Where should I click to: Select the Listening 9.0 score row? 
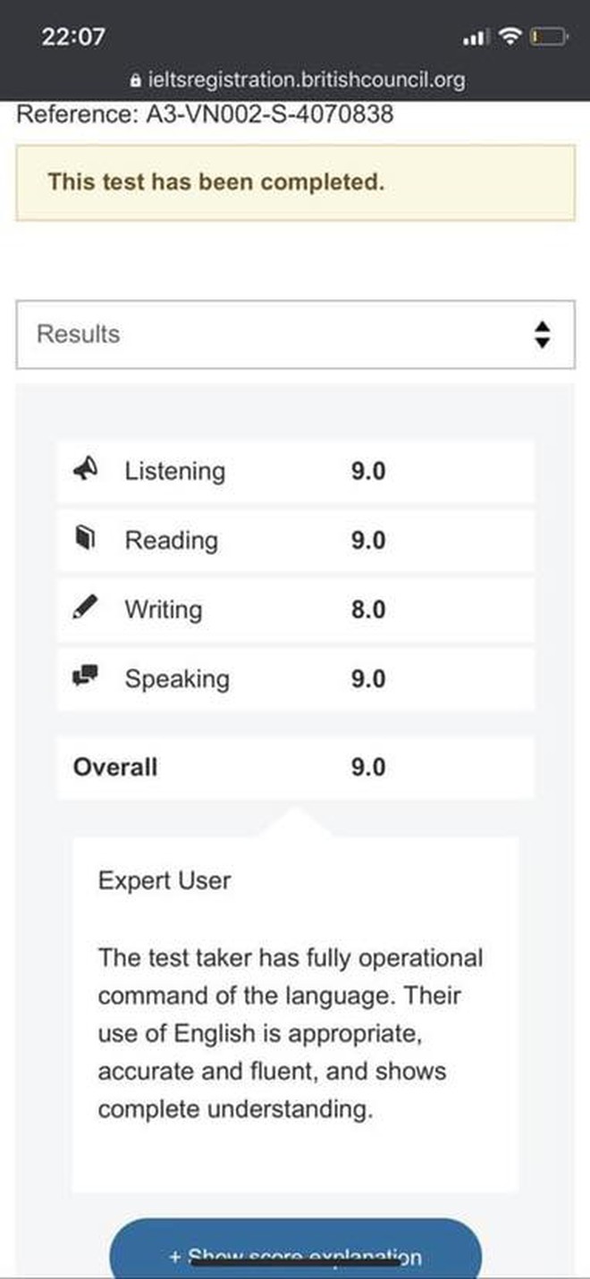(295, 471)
